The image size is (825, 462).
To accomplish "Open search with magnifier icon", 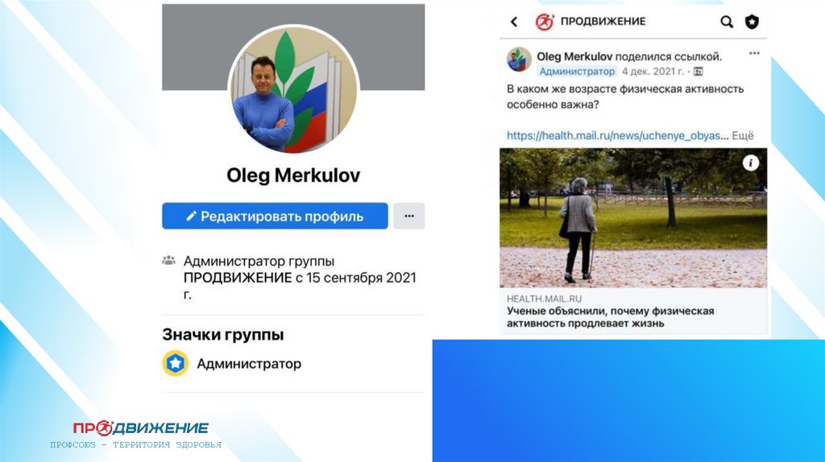I will [727, 22].
